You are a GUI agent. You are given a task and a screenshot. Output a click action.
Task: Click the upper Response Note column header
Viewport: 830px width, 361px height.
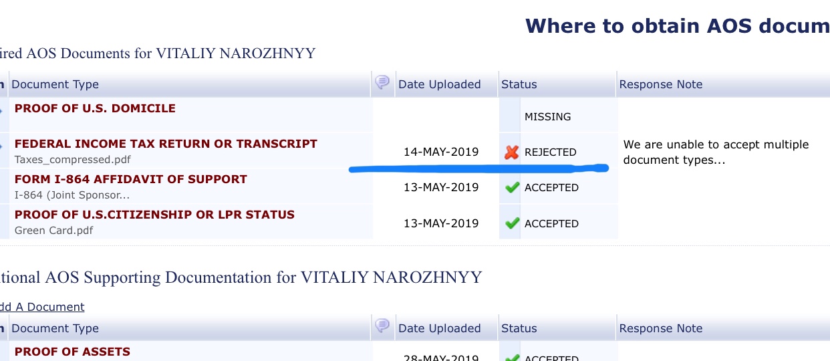[x=661, y=84]
